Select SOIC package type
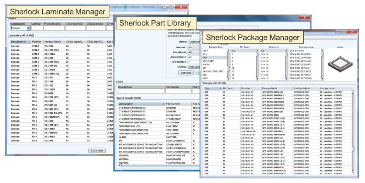365x183 pixels. (x=205, y=78)
